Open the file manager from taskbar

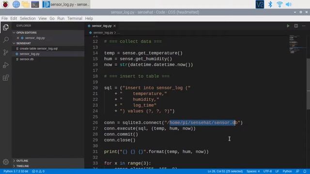click(26, 4)
